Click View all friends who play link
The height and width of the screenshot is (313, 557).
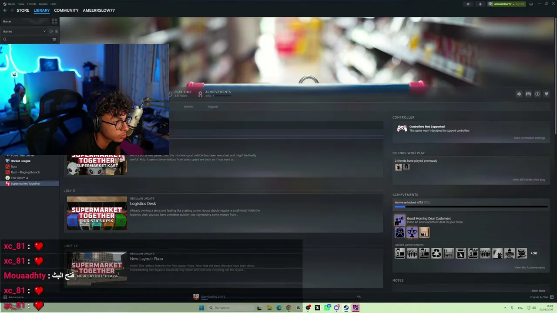pos(529,180)
